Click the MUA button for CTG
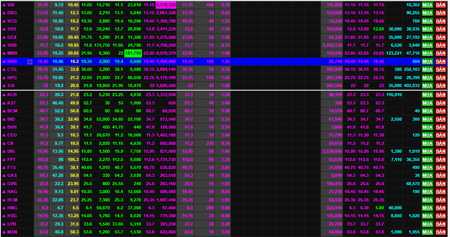 tap(427, 70)
